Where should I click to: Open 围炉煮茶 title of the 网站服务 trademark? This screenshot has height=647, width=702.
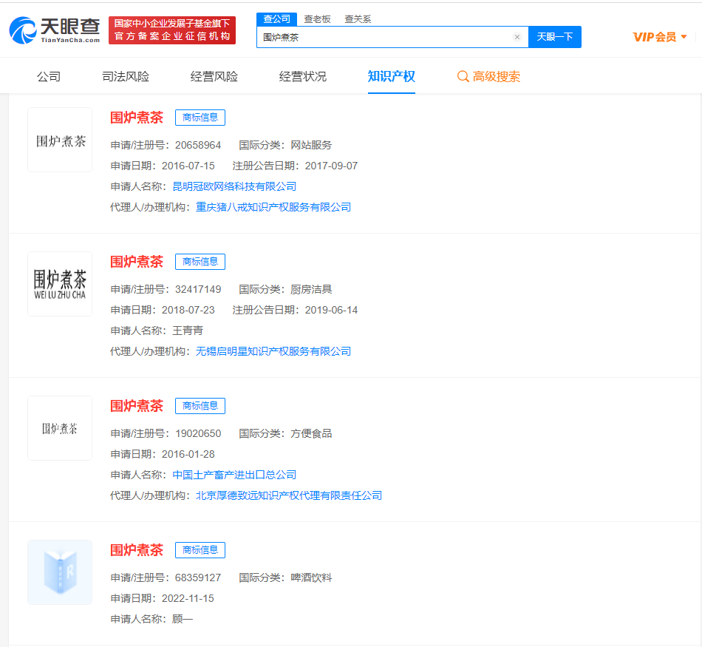[137, 118]
